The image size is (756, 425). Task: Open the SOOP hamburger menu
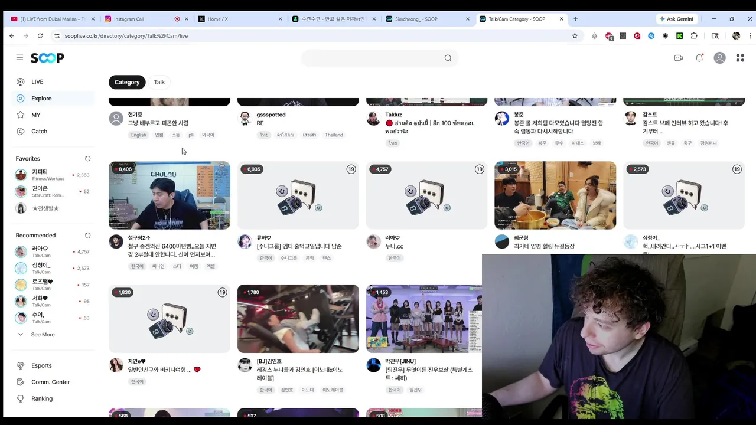pos(19,58)
